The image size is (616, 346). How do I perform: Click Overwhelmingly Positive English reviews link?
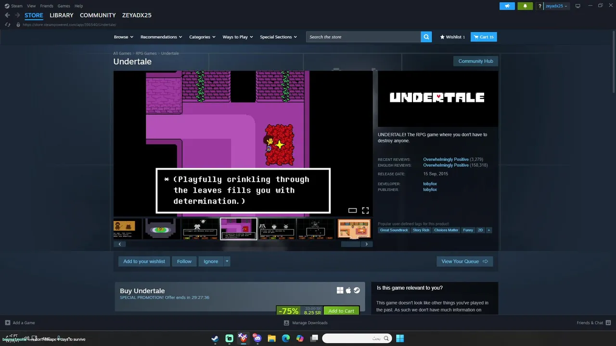(x=446, y=165)
